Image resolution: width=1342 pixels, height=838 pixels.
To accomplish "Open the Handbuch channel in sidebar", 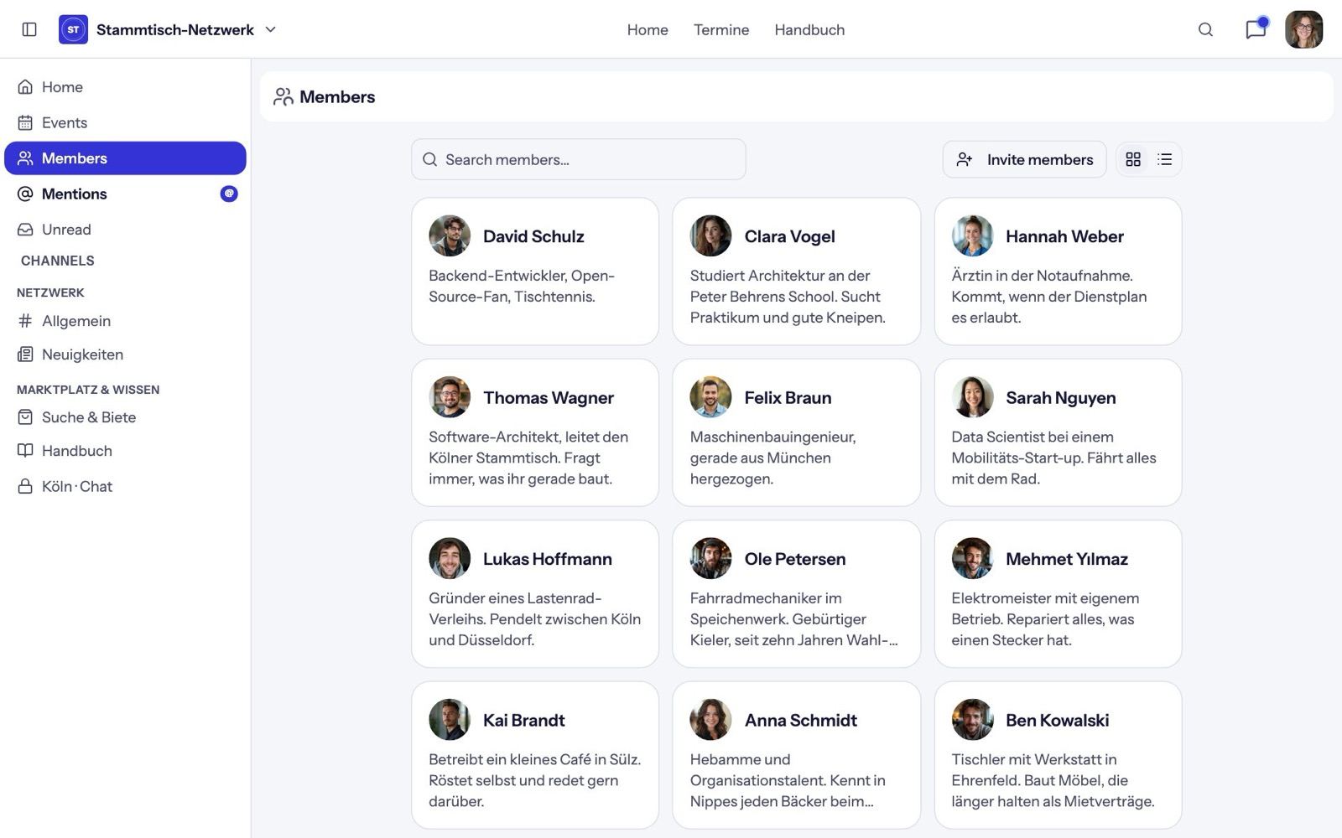I will click(125, 451).
